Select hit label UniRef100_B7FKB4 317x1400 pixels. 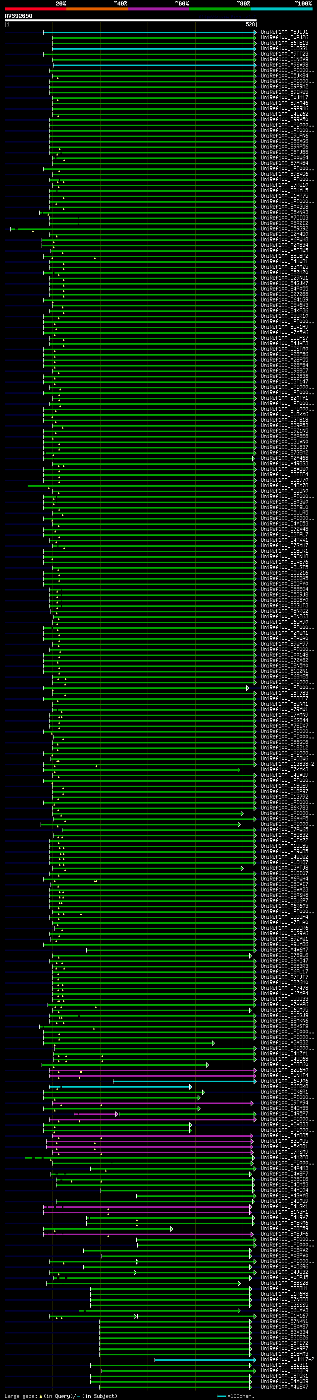pyautogui.click(x=284, y=163)
